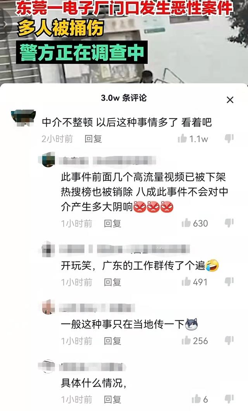Image resolution: width=248 pixels, height=411 pixels.
Task: Open the avatar of the 高流量视频 replier
Action: pos(48,160)
